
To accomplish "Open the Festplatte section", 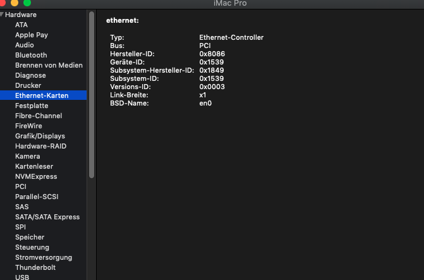I will pos(32,106).
